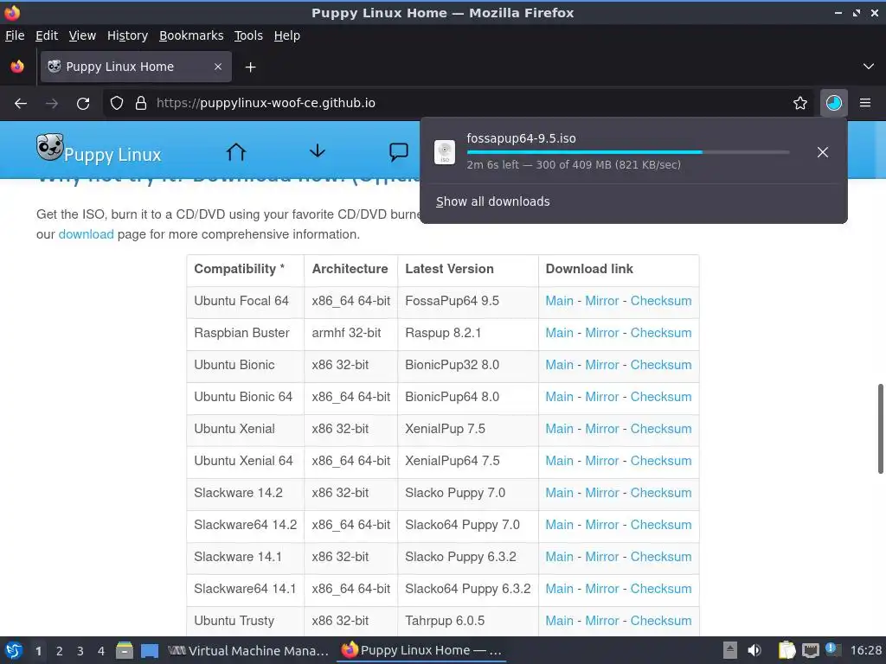Viewport: 886px width, 664px height.
Task: Close the Puppy Linux Home tab
Action: click(x=218, y=67)
